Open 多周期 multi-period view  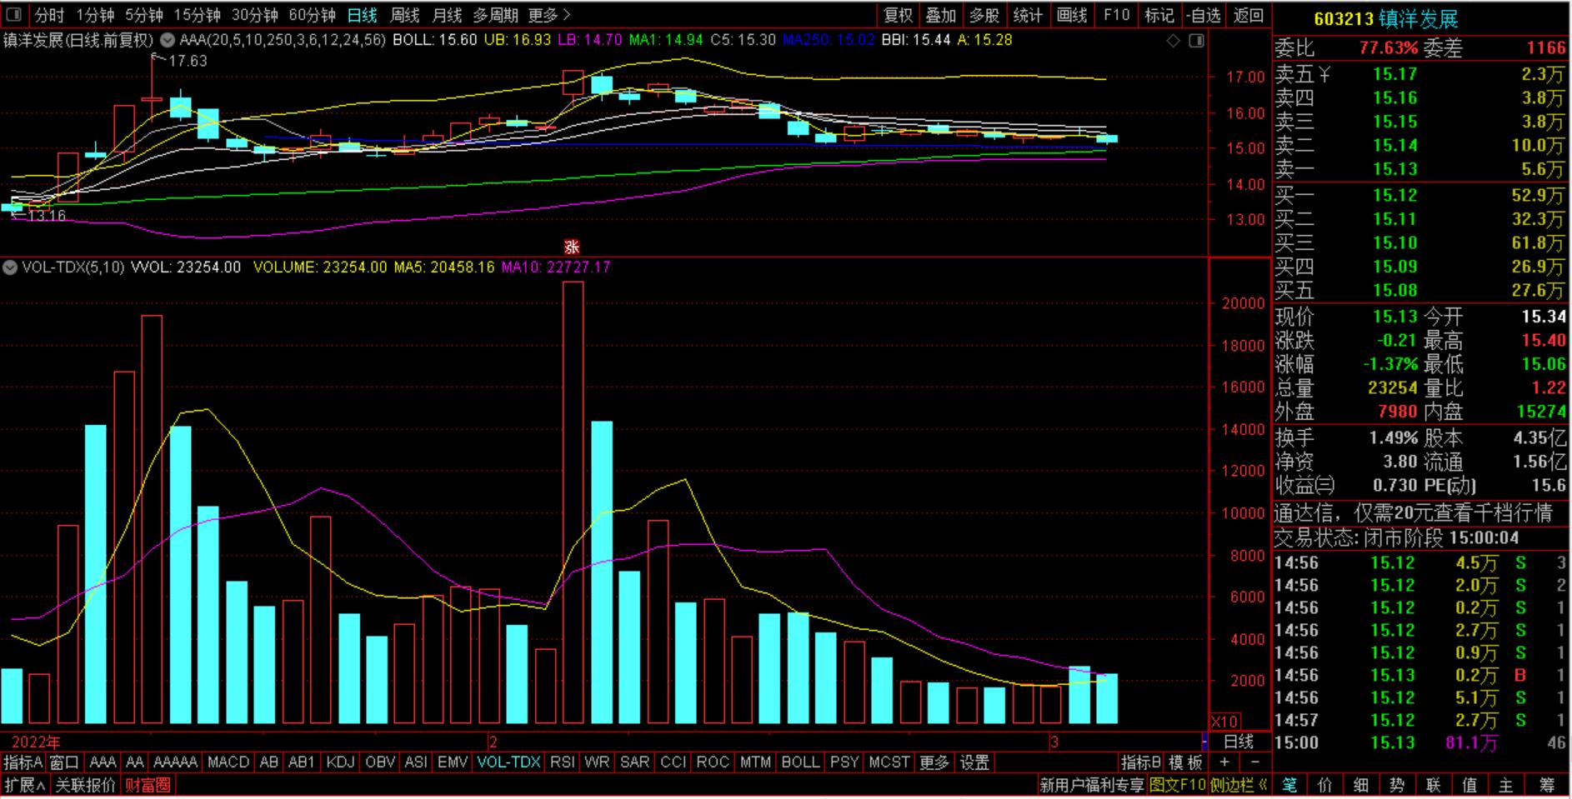(x=495, y=15)
